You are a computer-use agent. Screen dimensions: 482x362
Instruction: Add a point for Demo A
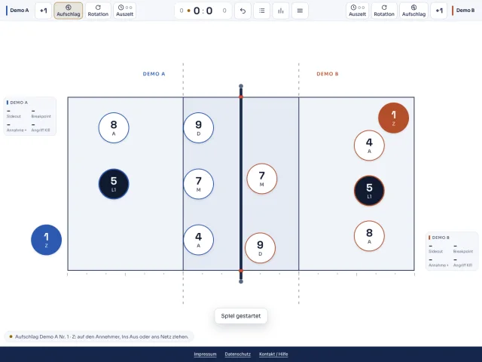pyautogui.click(x=44, y=11)
